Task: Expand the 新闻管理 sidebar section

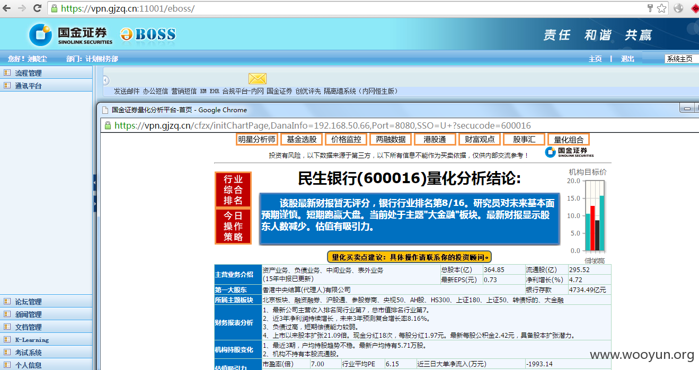Action: pos(46,314)
